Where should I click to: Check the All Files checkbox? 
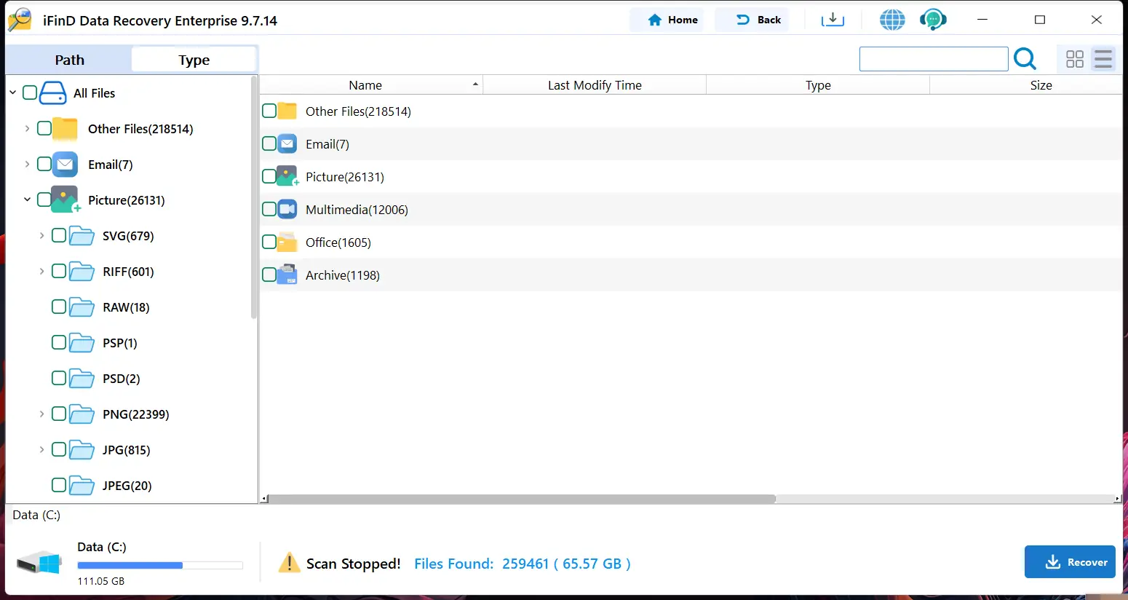(x=30, y=93)
